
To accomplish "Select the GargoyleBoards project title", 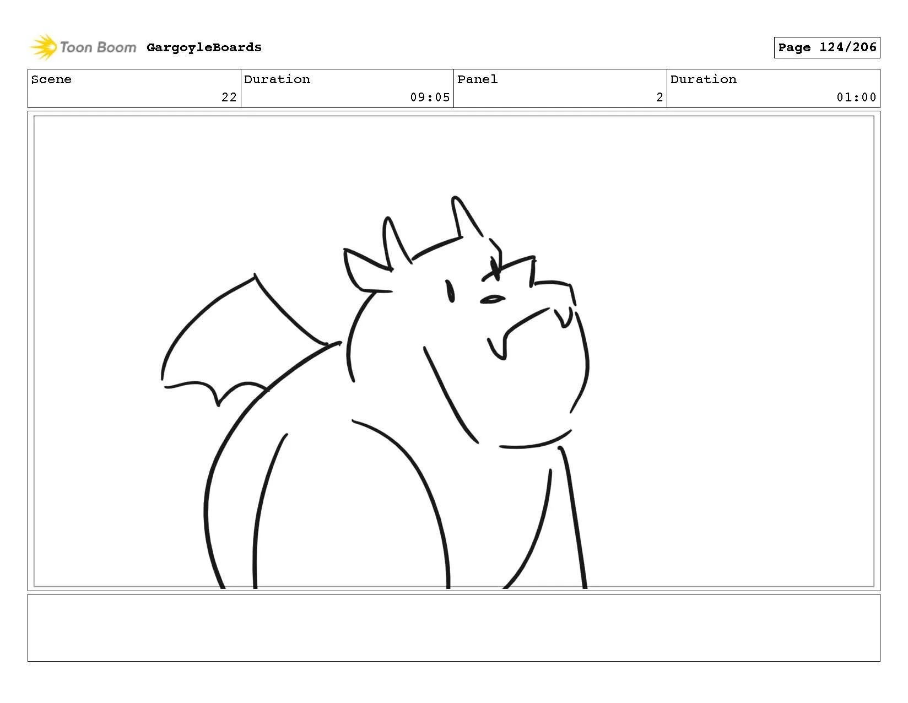I will 204,47.
